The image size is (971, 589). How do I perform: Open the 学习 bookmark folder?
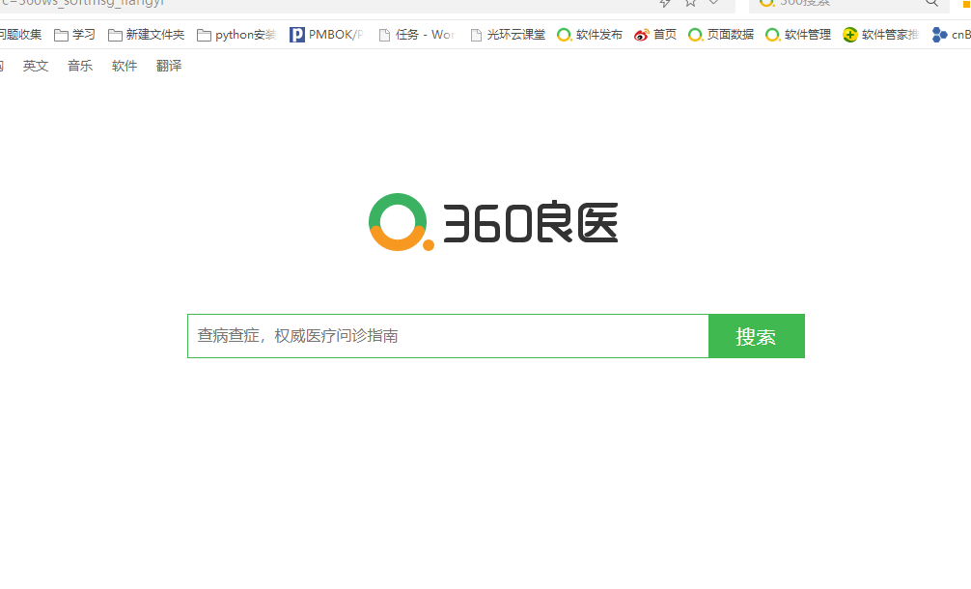click(x=75, y=35)
